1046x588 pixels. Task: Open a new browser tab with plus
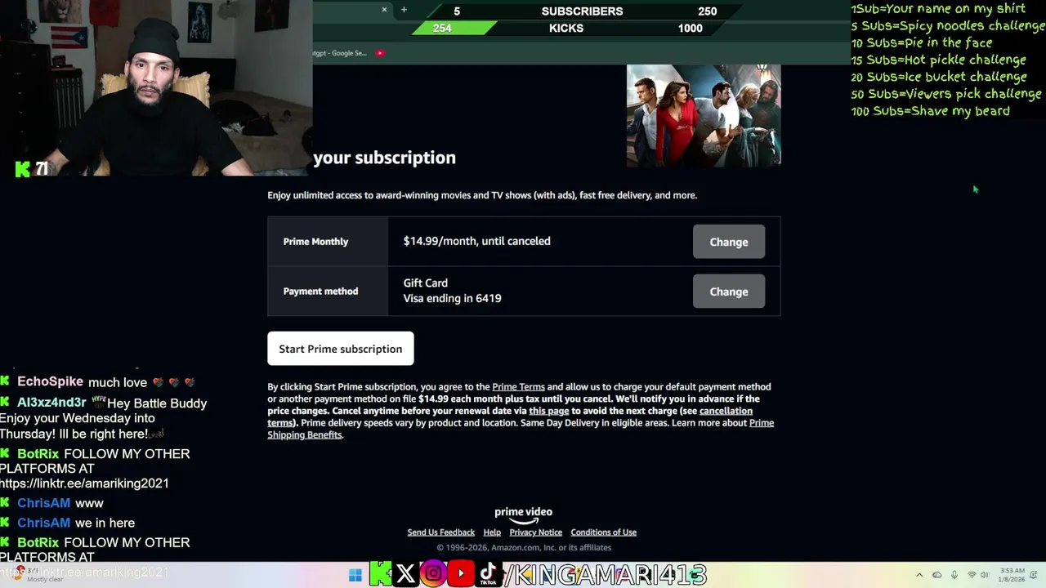[404, 10]
